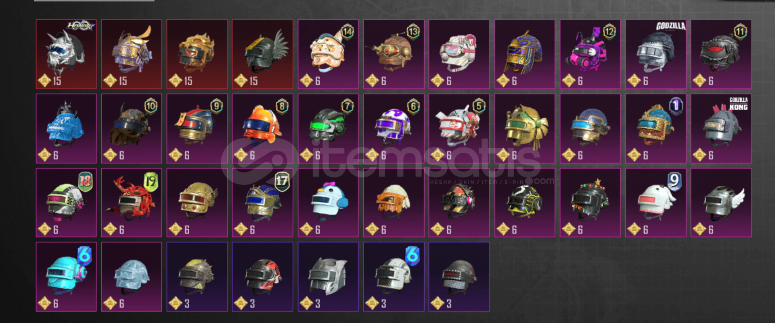Click the studded dark helmet costing 3
Image resolution: width=775 pixels, height=323 pixels.
point(459,277)
